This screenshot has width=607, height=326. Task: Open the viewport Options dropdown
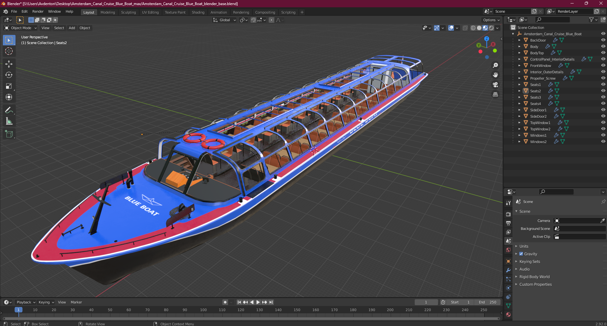tap(491, 20)
